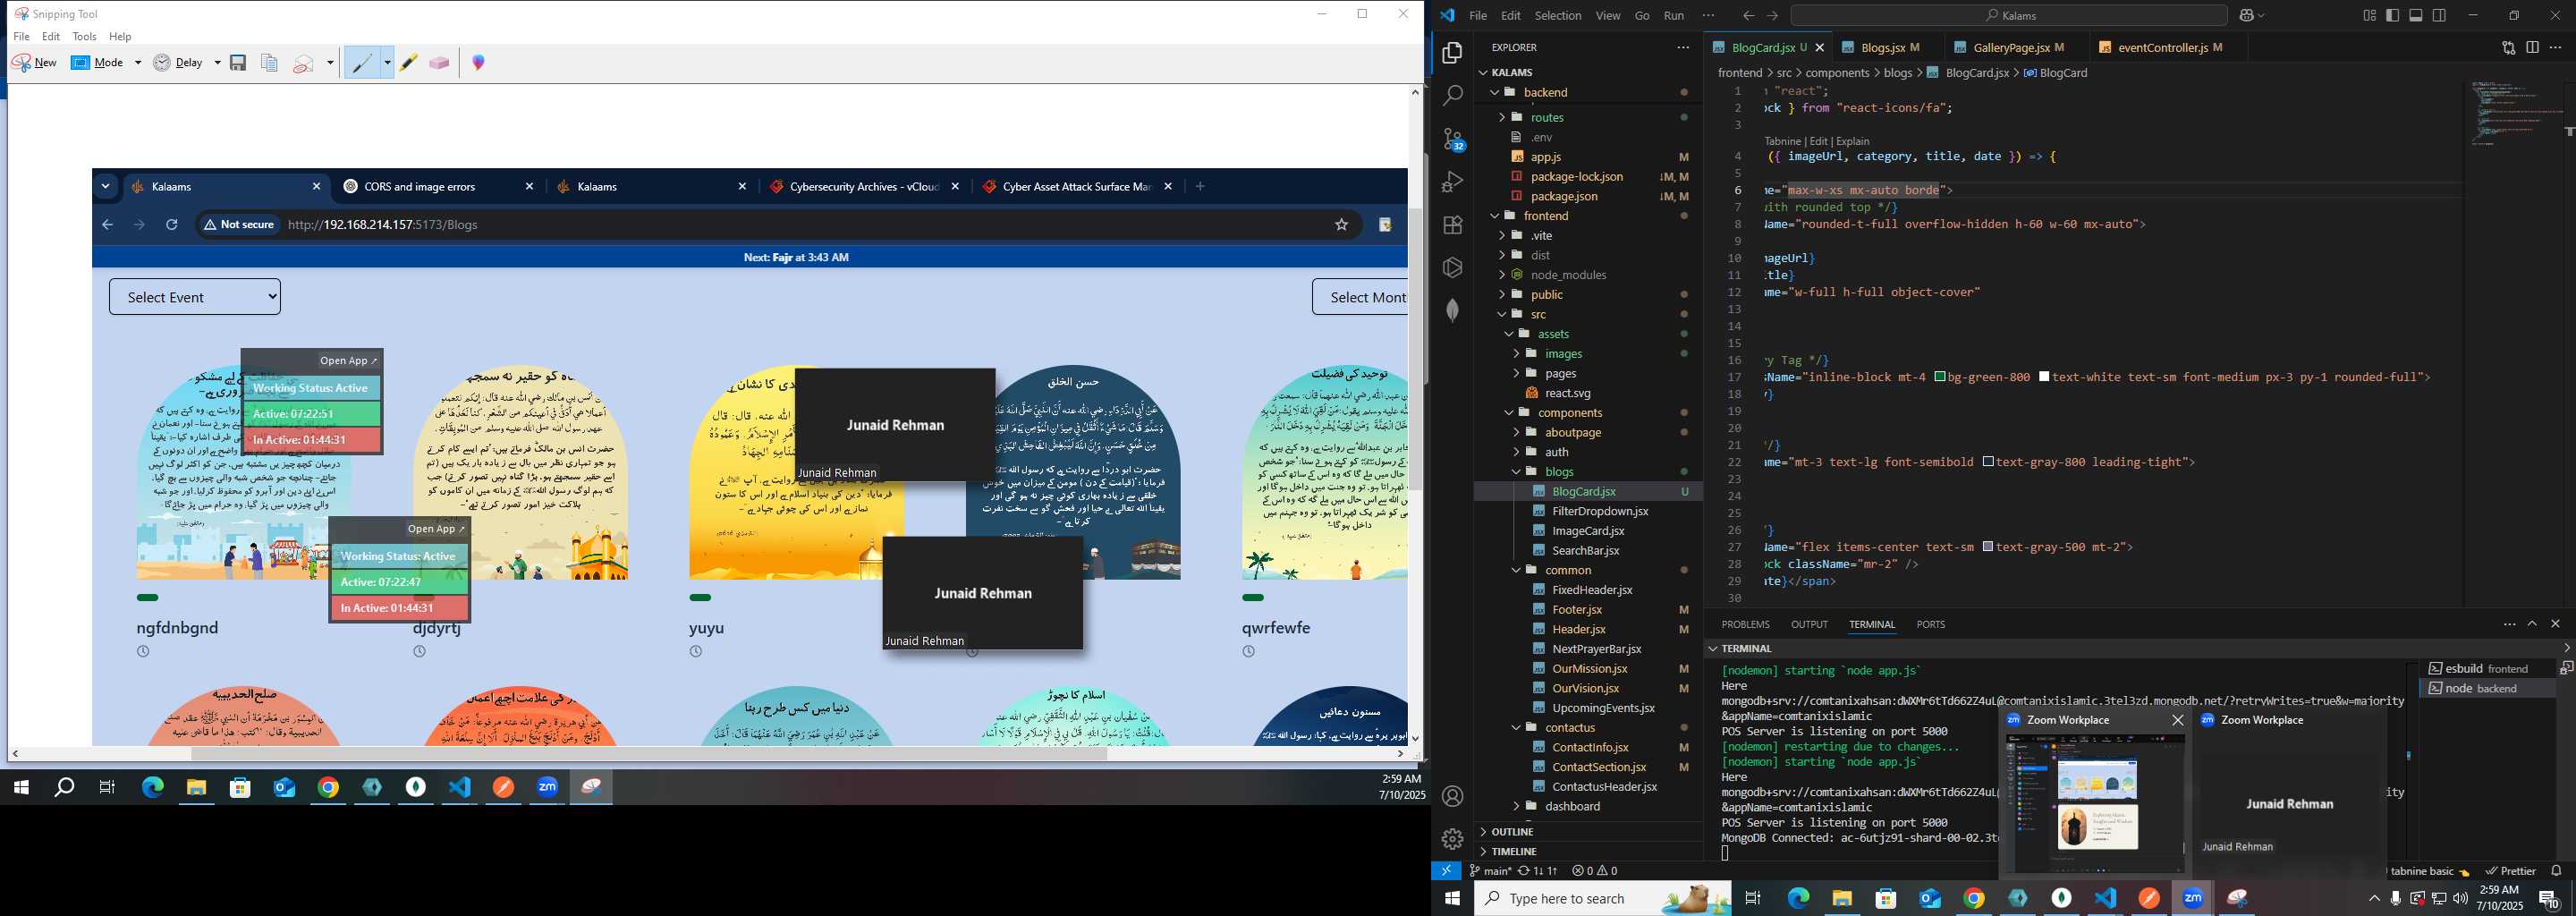
Task: Select the Pen tool in Snipping Tool
Action: click(362, 63)
